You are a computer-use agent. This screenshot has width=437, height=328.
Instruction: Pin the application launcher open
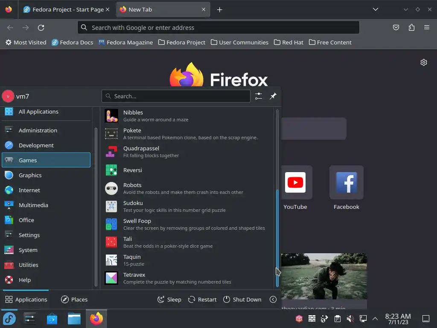(273, 96)
